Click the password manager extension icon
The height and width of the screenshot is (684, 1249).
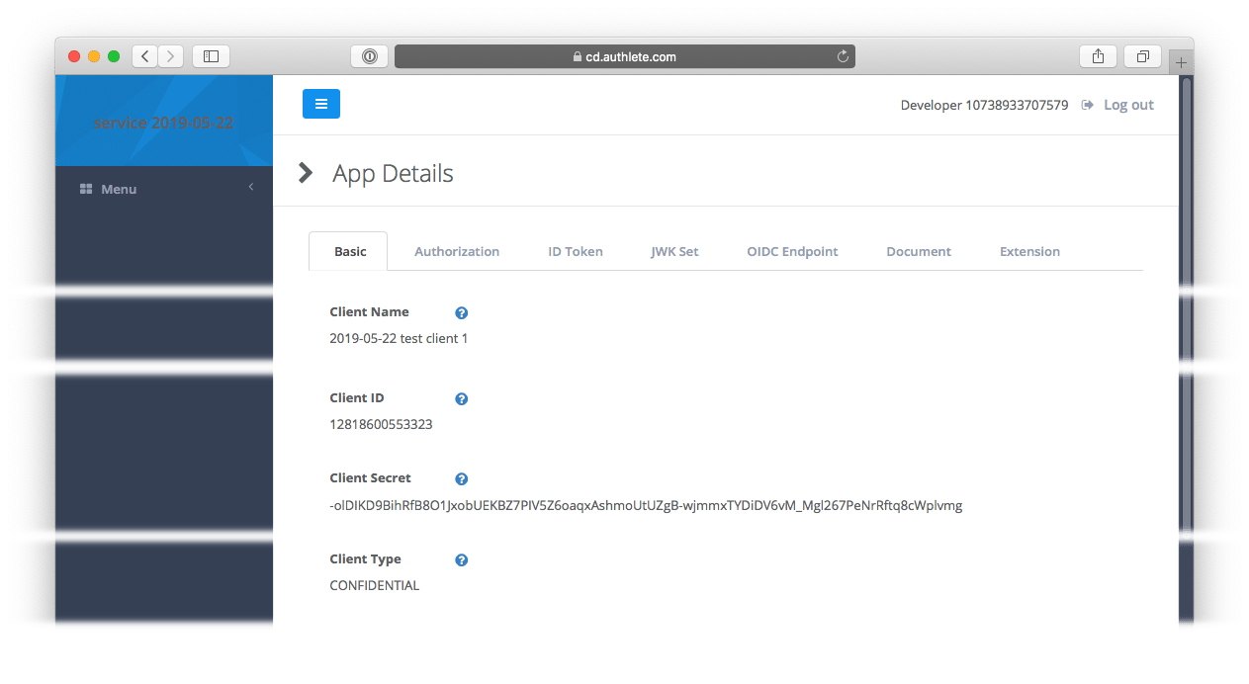pos(369,56)
